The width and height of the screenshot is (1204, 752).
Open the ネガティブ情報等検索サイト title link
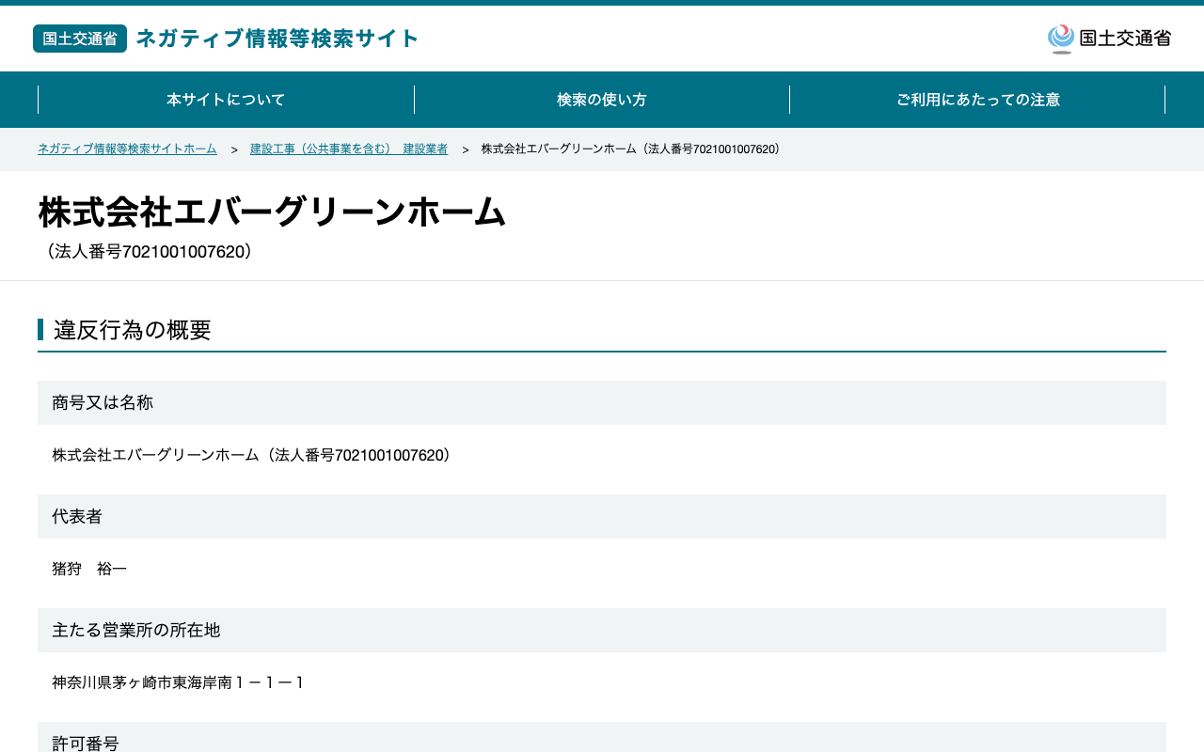(x=277, y=39)
